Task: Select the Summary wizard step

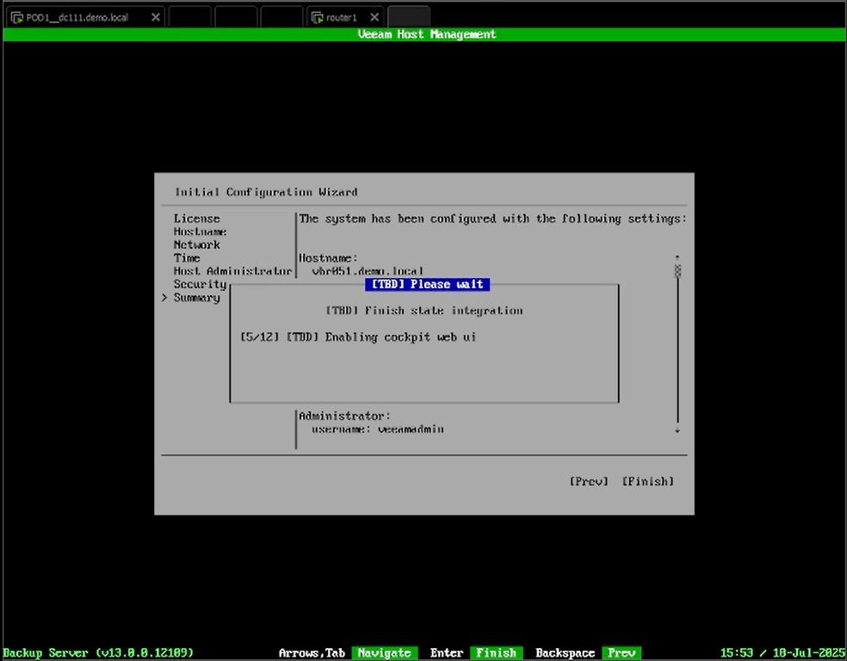Action: [196, 298]
